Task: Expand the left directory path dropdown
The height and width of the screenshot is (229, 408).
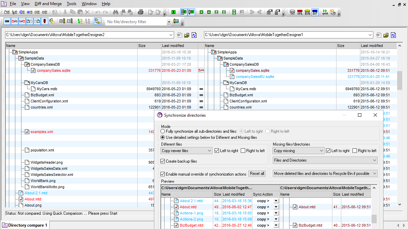Action: [x=171, y=35]
